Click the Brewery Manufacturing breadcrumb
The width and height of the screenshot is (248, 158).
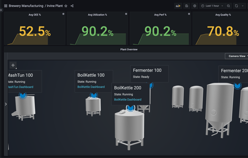point(26,6)
